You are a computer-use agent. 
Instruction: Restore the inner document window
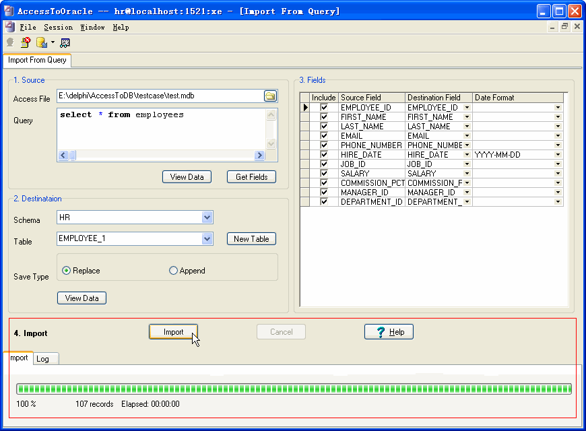tap(564, 26)
